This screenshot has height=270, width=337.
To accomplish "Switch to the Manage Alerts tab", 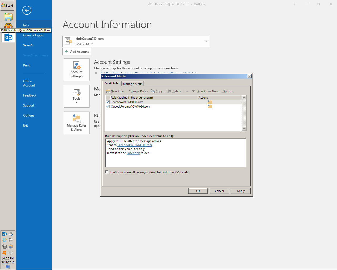I will click(133, 84).
